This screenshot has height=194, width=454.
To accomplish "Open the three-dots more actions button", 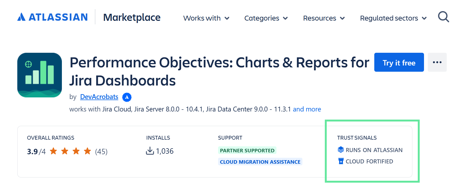I will (x=437, y=62).
